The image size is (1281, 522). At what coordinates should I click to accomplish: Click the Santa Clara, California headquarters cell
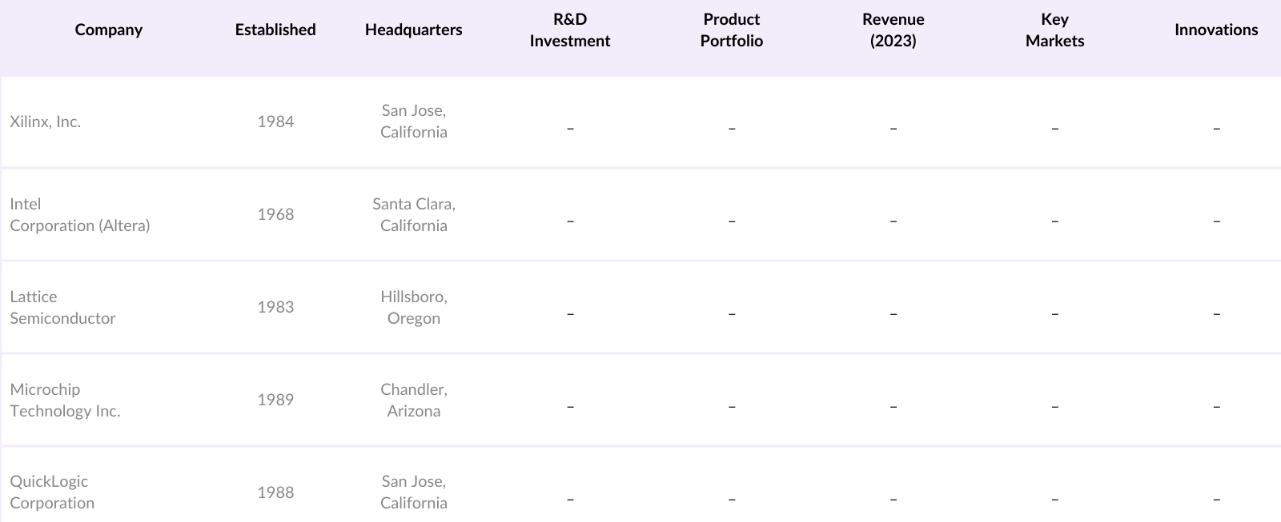click(413, 214)
